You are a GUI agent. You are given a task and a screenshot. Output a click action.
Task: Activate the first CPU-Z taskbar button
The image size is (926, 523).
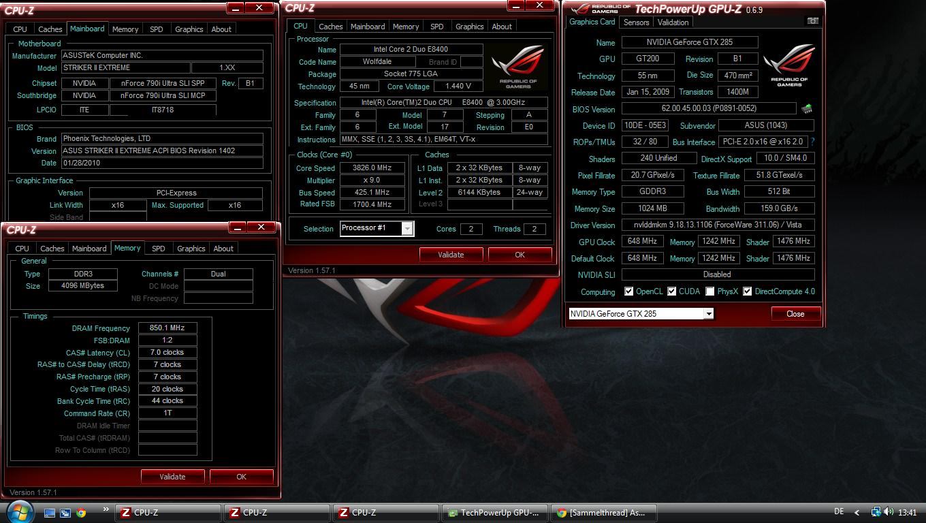click(x=167, y=513)
